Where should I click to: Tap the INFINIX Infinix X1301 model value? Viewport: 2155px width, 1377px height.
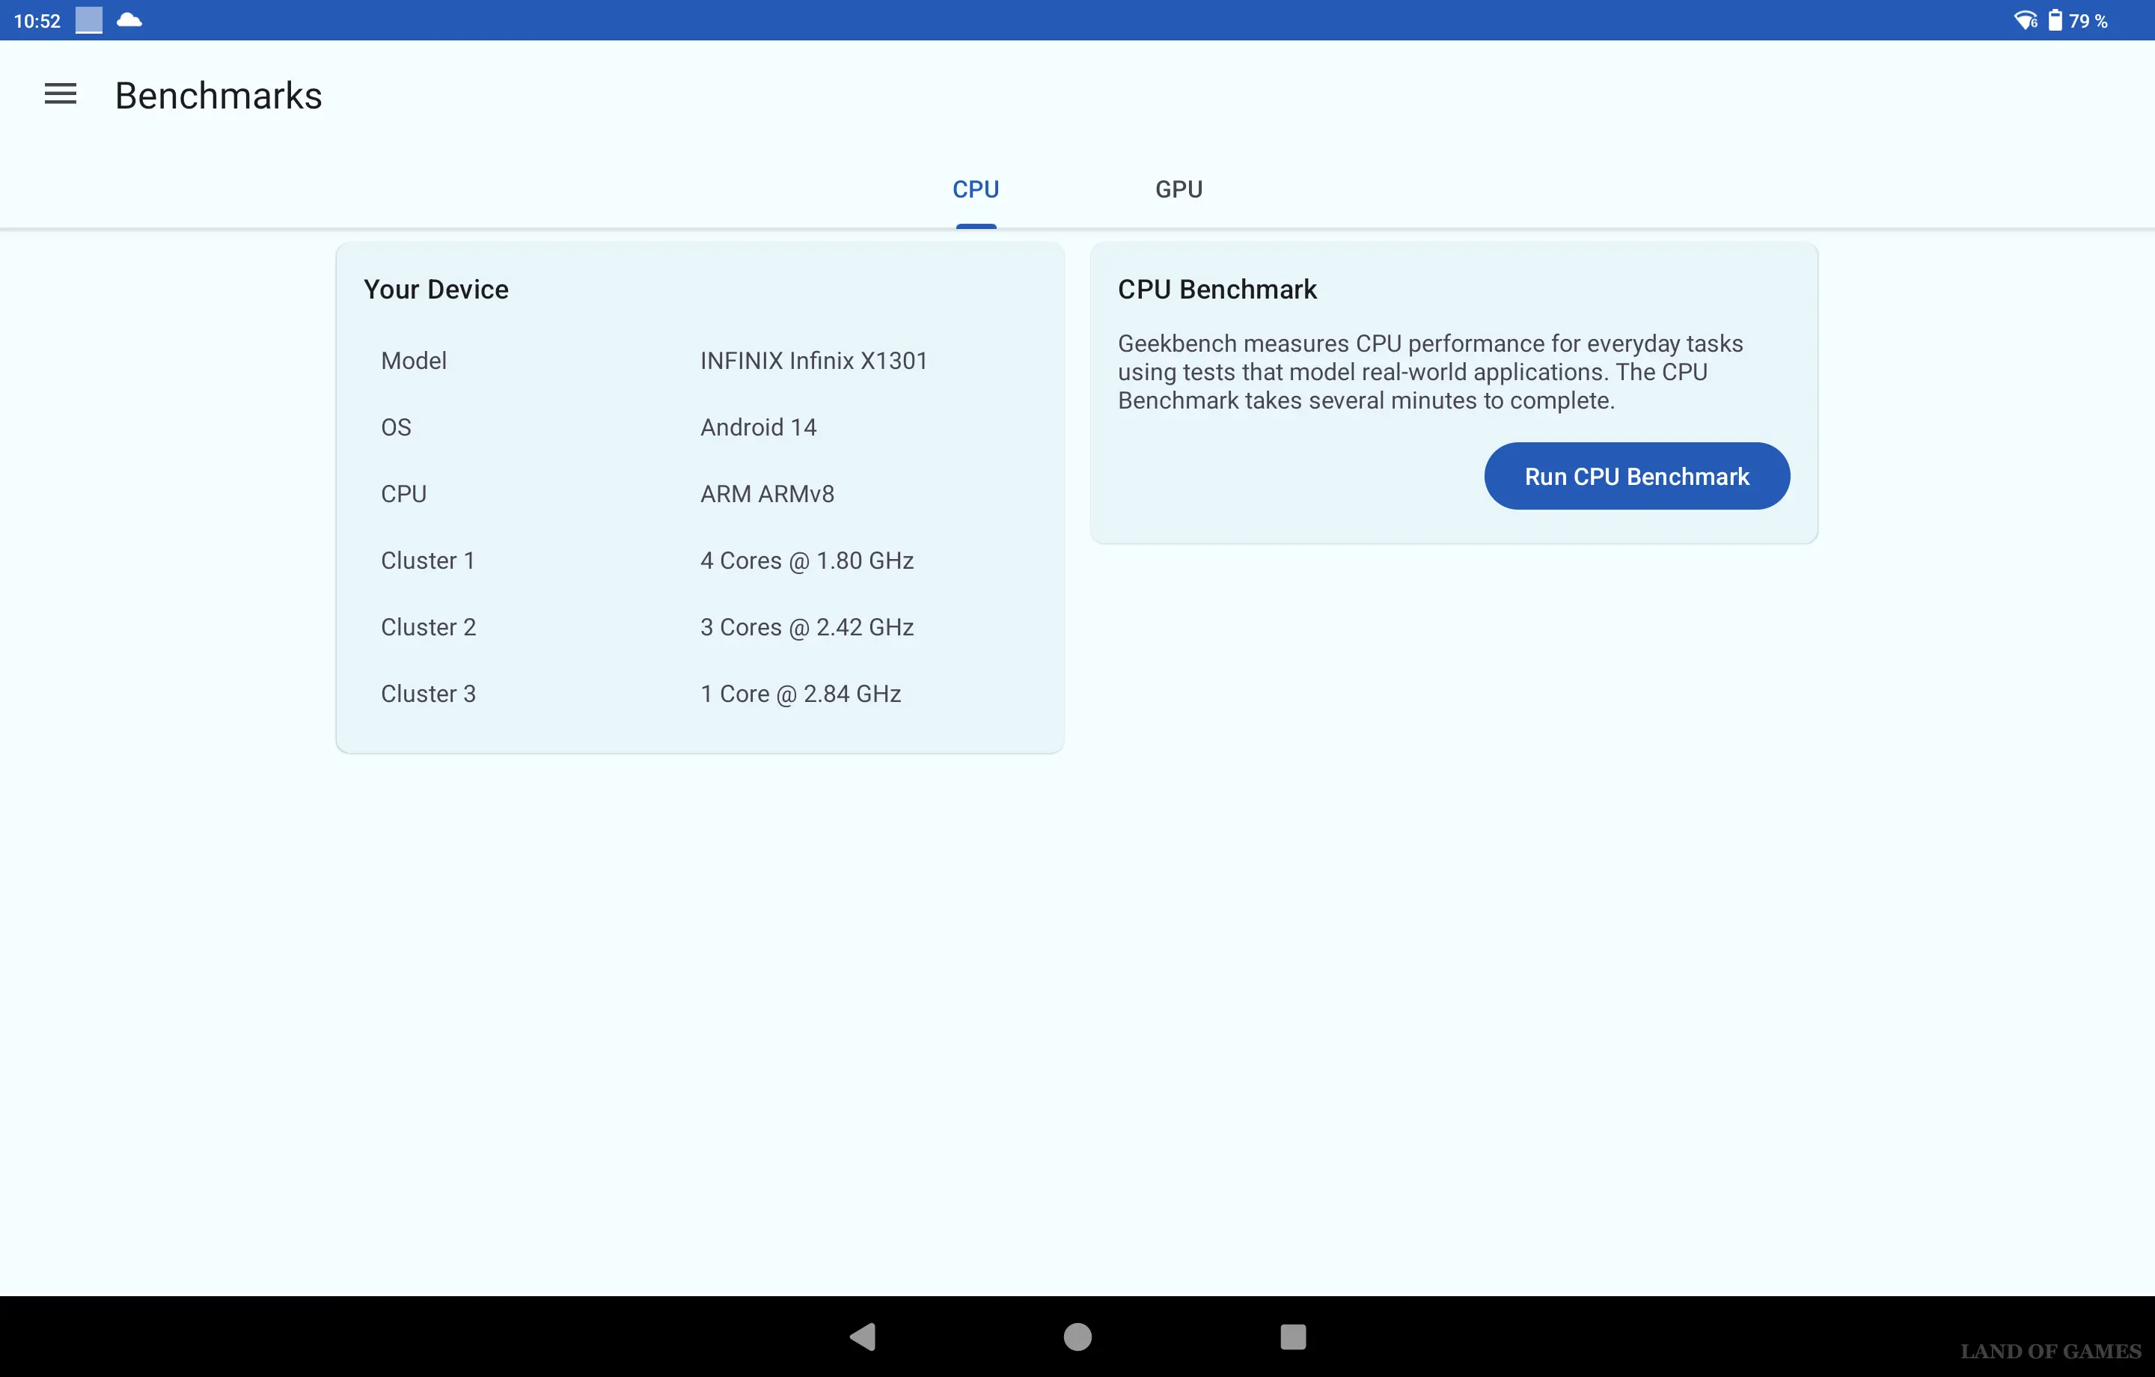click(813, 361)
